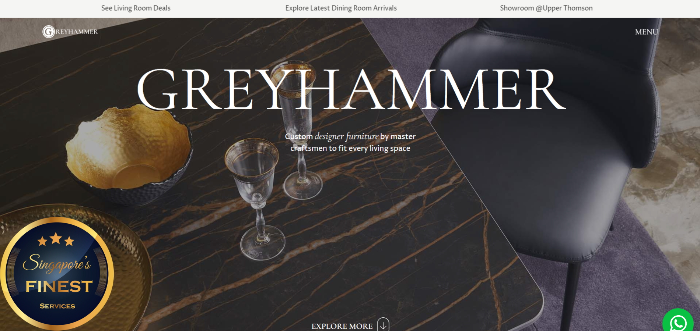Click the REYHAMMER wordmark in header
This screenshot has width=700, height=331.
pyautogui.click(x=77, y=32)
